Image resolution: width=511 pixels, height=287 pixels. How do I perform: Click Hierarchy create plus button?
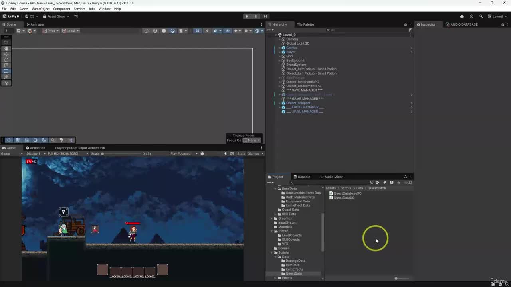pyautogui.click(x=270, y=30)
